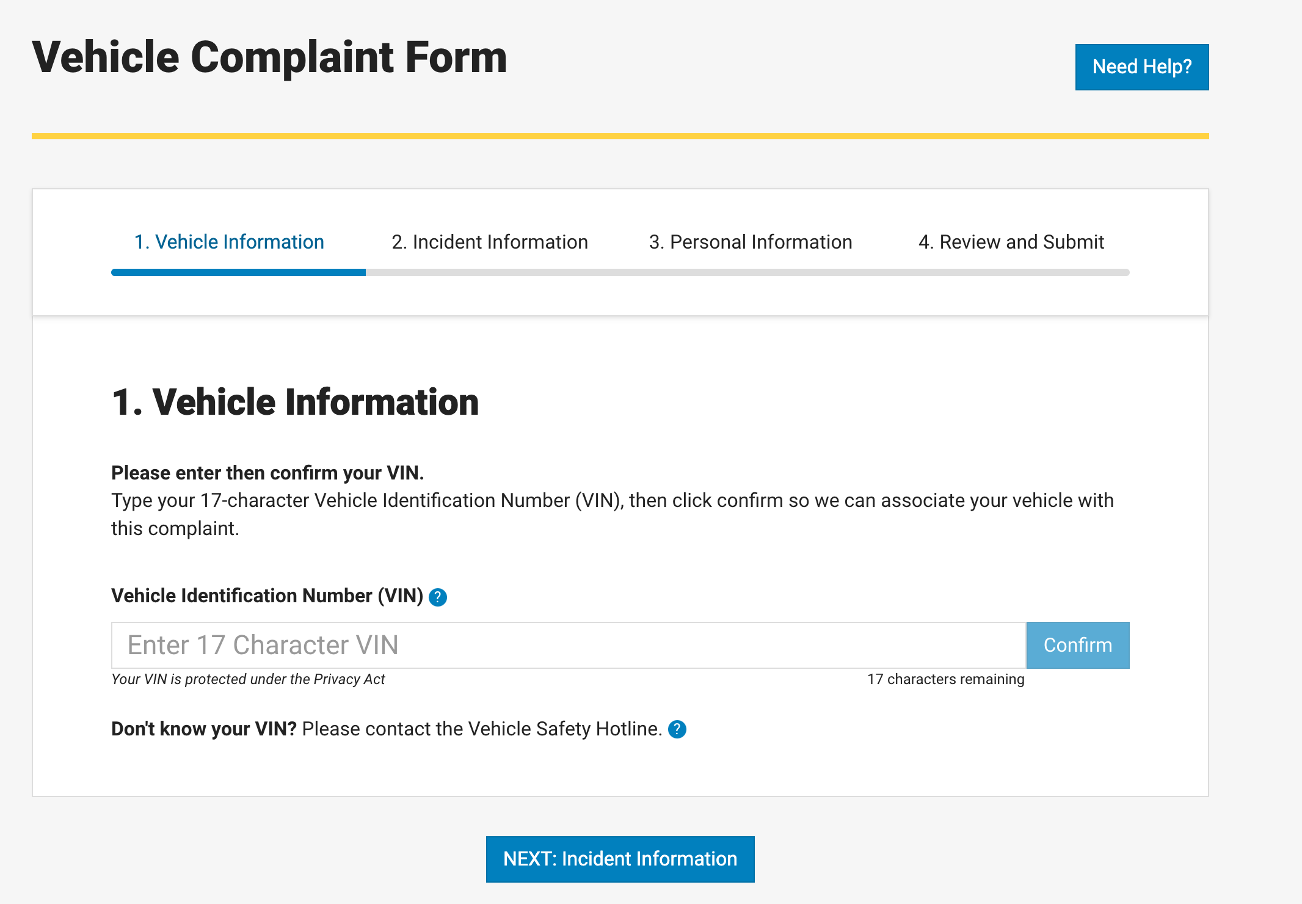Click the Don't know your VIN? text
This screenshot has height=904, width=1302.
[x=203, y=729]
